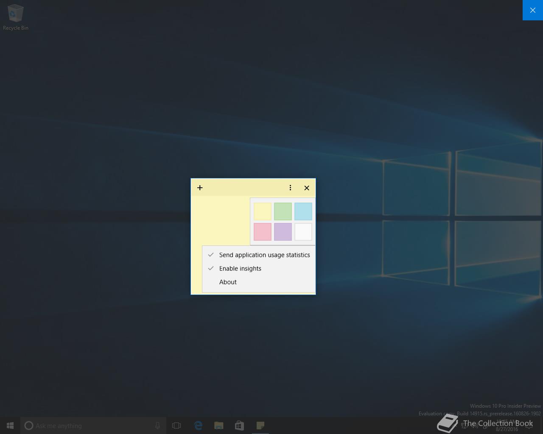Open the Windows Start menu
Image resolution: width=543 pixels, height=434 pixels.
10,426
